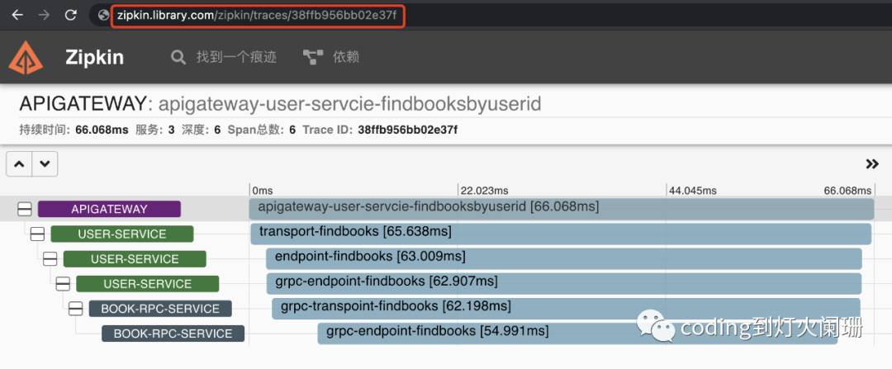Select USER-SERVICE label beside transport-findbooks
This screenshot has height=369, width=892.
click(x=122, y=234)
